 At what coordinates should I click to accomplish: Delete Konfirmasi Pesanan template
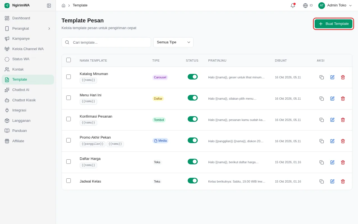tap(343, 120)
